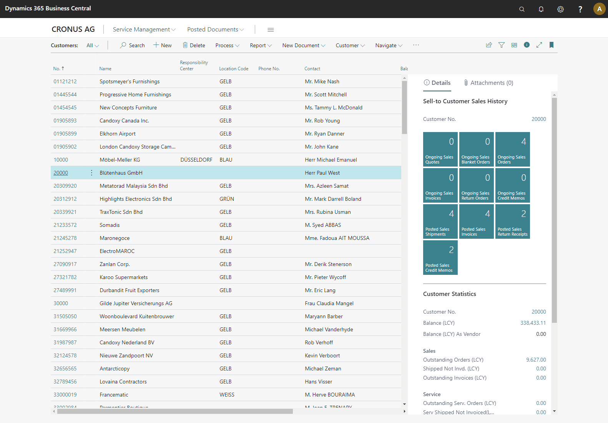608x423 pixels.
Task: Switch list layout with tile view icon
Action: point(514,45)
